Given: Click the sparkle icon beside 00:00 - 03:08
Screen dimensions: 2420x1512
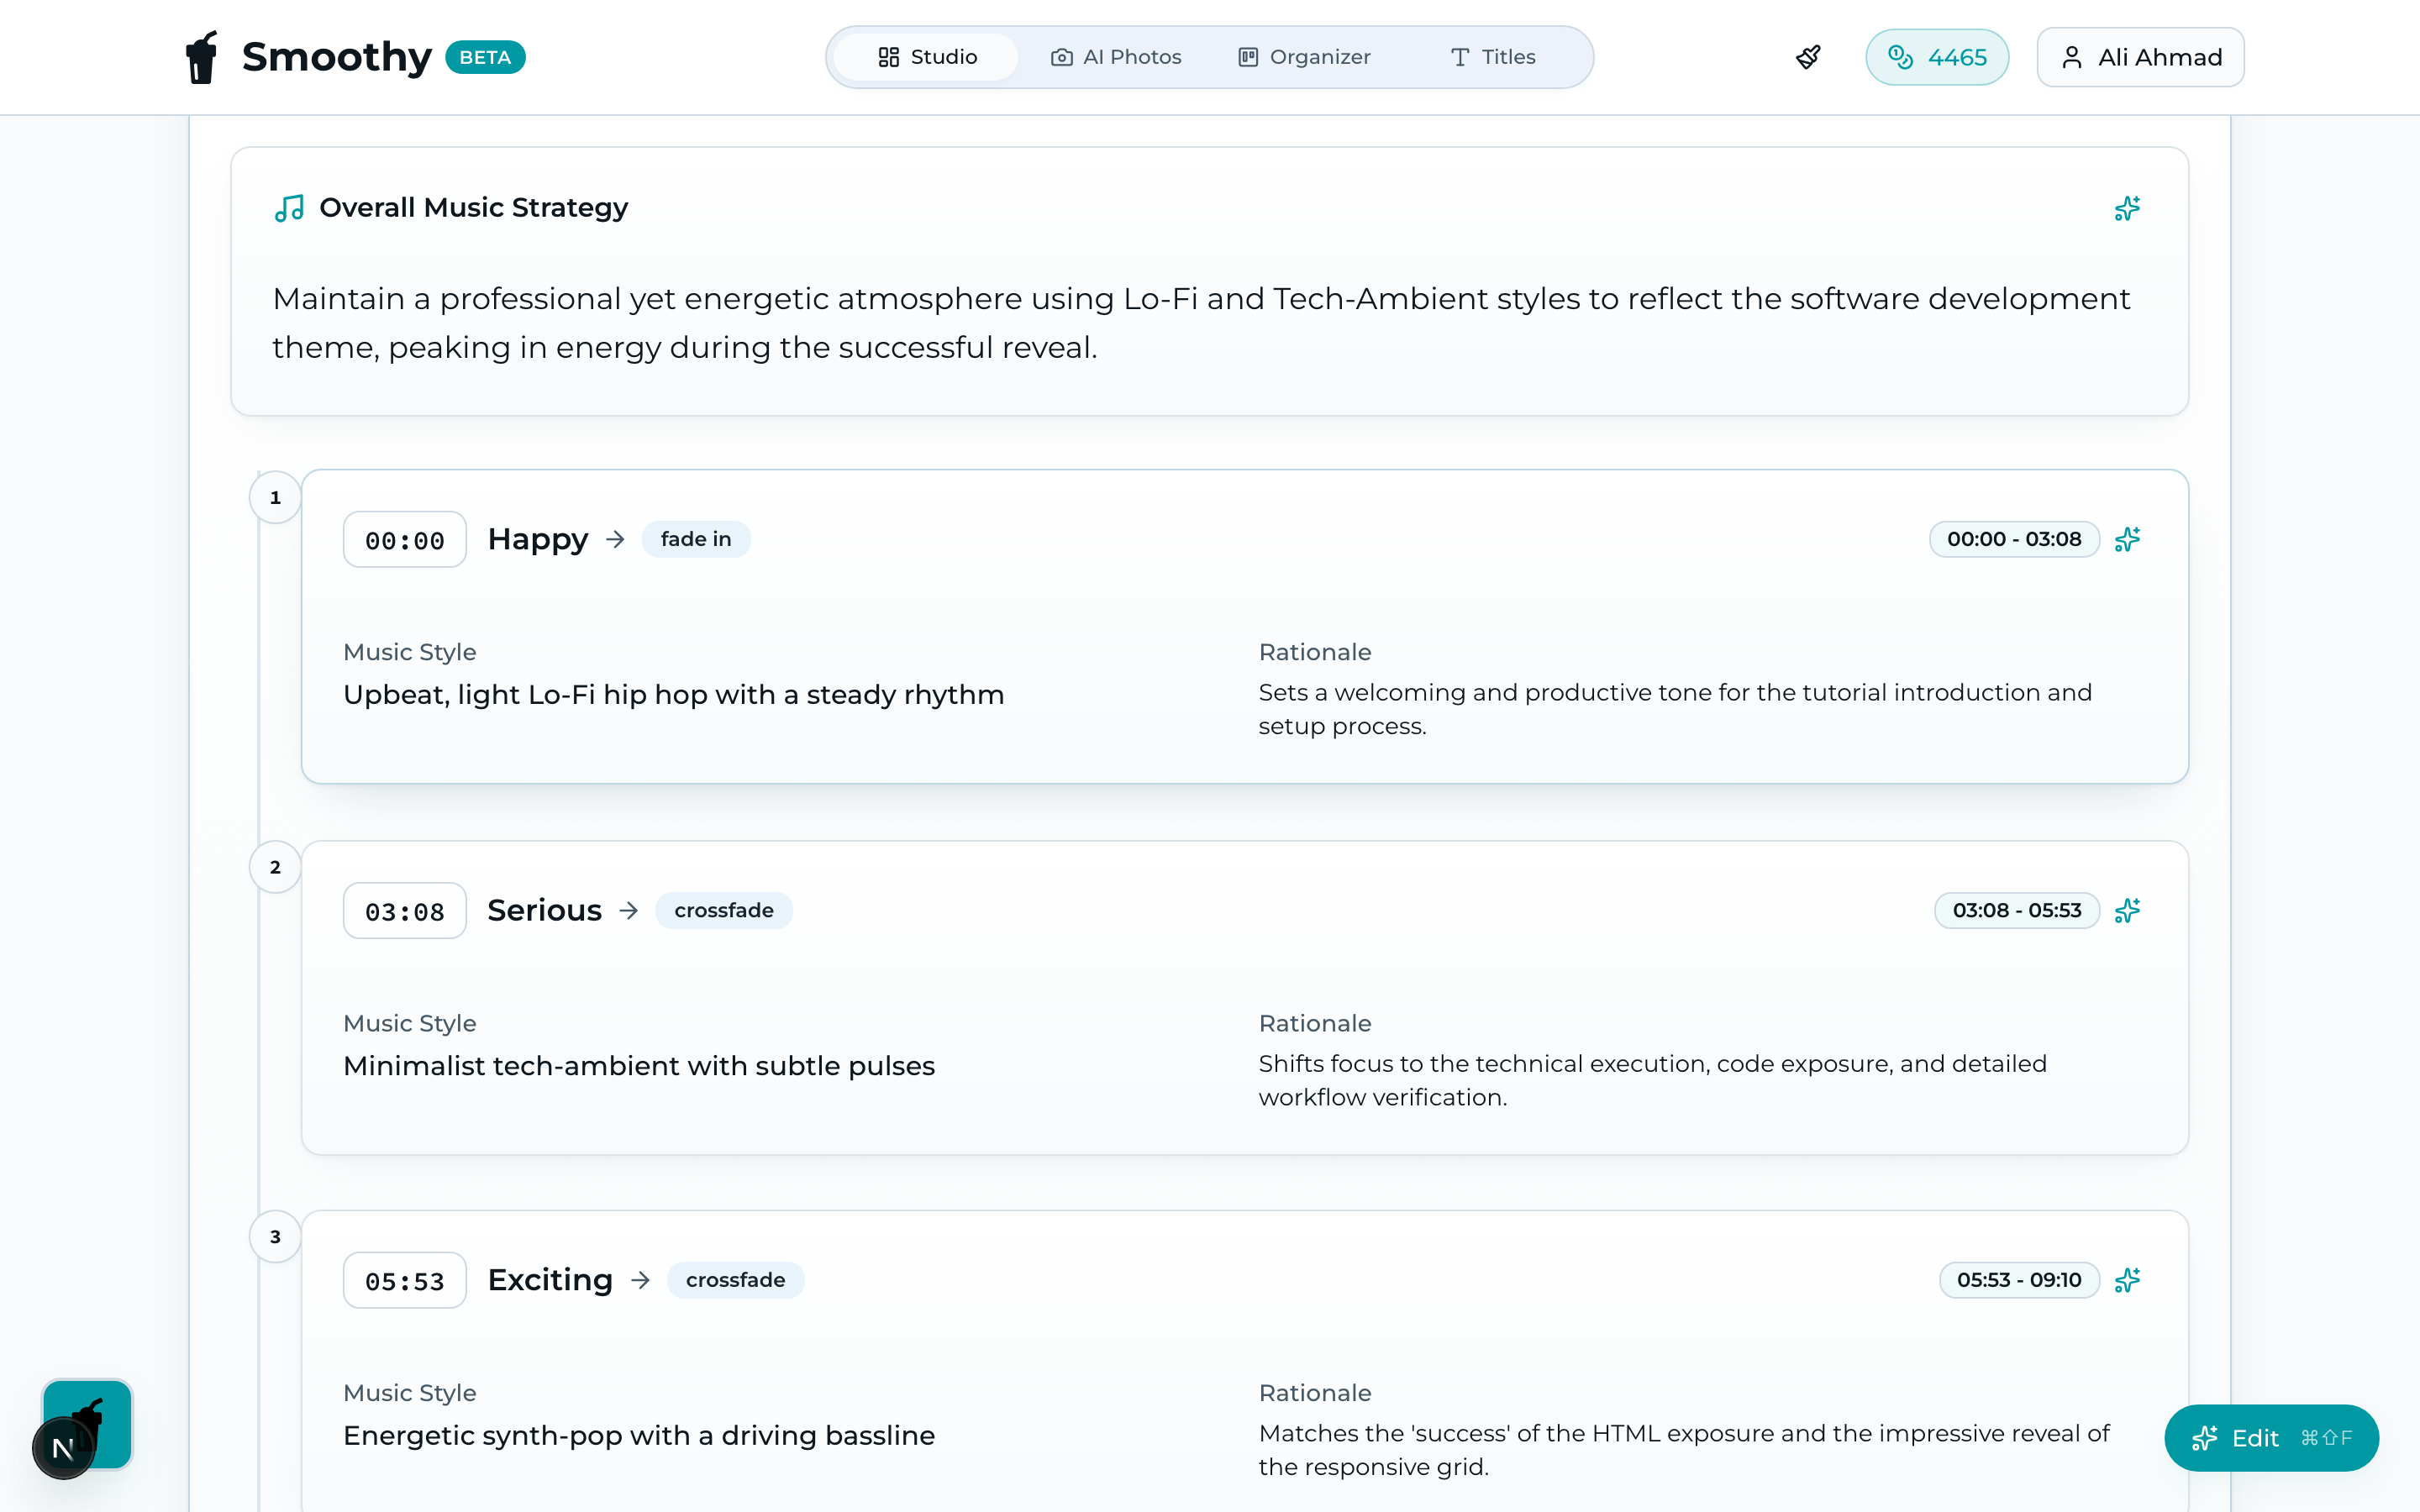Looking at the screenshot, I should tap(2127, 539).
